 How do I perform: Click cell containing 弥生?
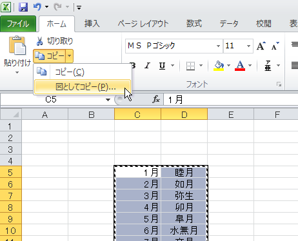(184, 195)
